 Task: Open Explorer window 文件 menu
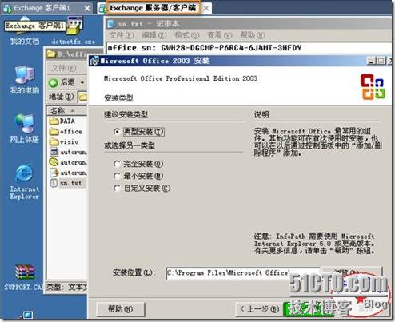(63, 68)
